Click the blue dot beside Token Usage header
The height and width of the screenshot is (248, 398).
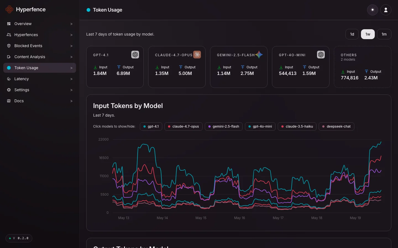click(88, 10)
